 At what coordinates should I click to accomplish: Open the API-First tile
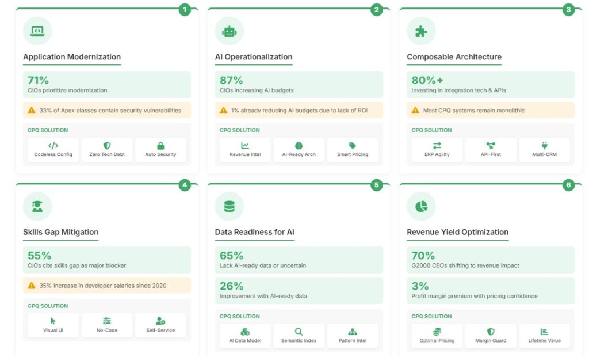tap(491, 150)
